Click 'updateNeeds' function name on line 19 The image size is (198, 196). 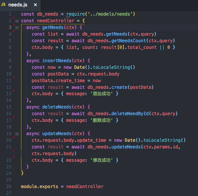click(x=57, y=134)
